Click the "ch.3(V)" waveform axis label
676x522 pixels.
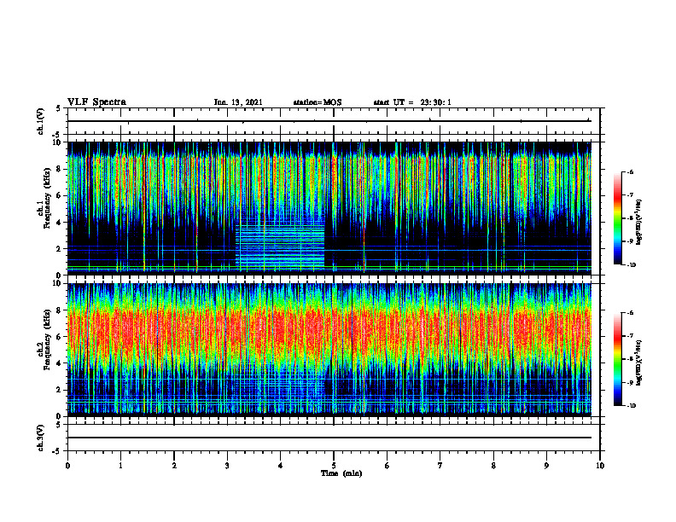[41, 438]
